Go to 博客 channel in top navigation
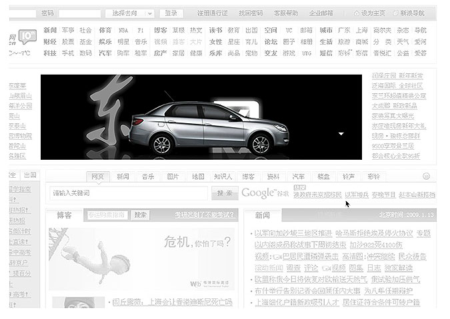 click(x=161, y=31)
